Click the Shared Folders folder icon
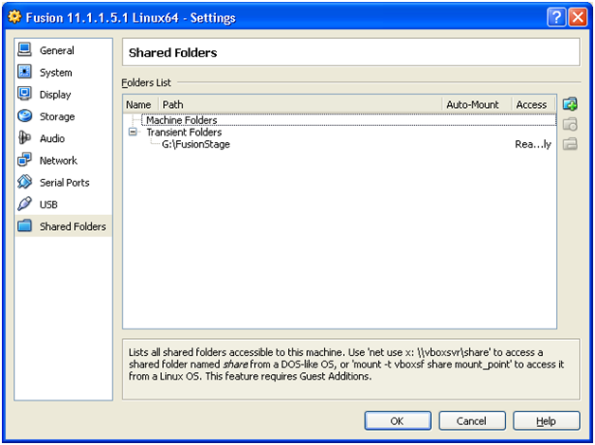The height and width of the screenshot is (445, 595). pyautogui.click(x=25, y=225)
